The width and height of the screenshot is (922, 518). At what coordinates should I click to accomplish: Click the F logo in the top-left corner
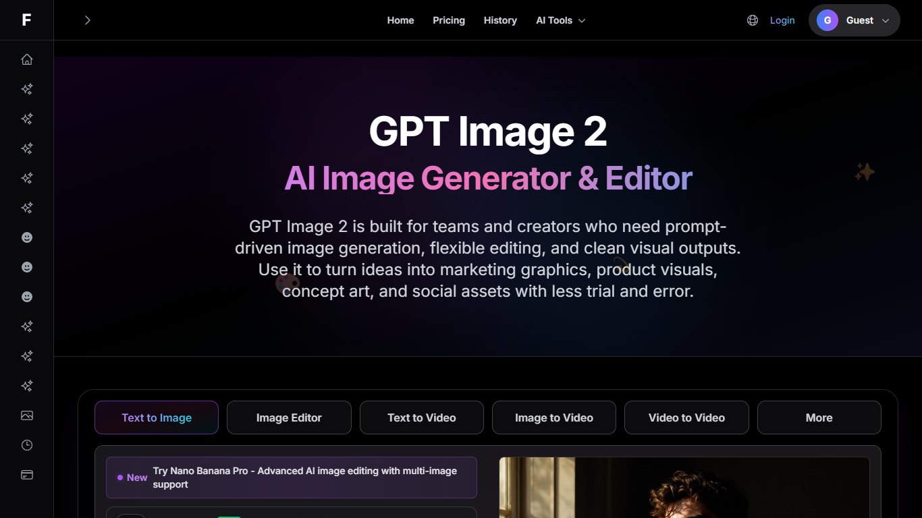[x=26, y=20]
